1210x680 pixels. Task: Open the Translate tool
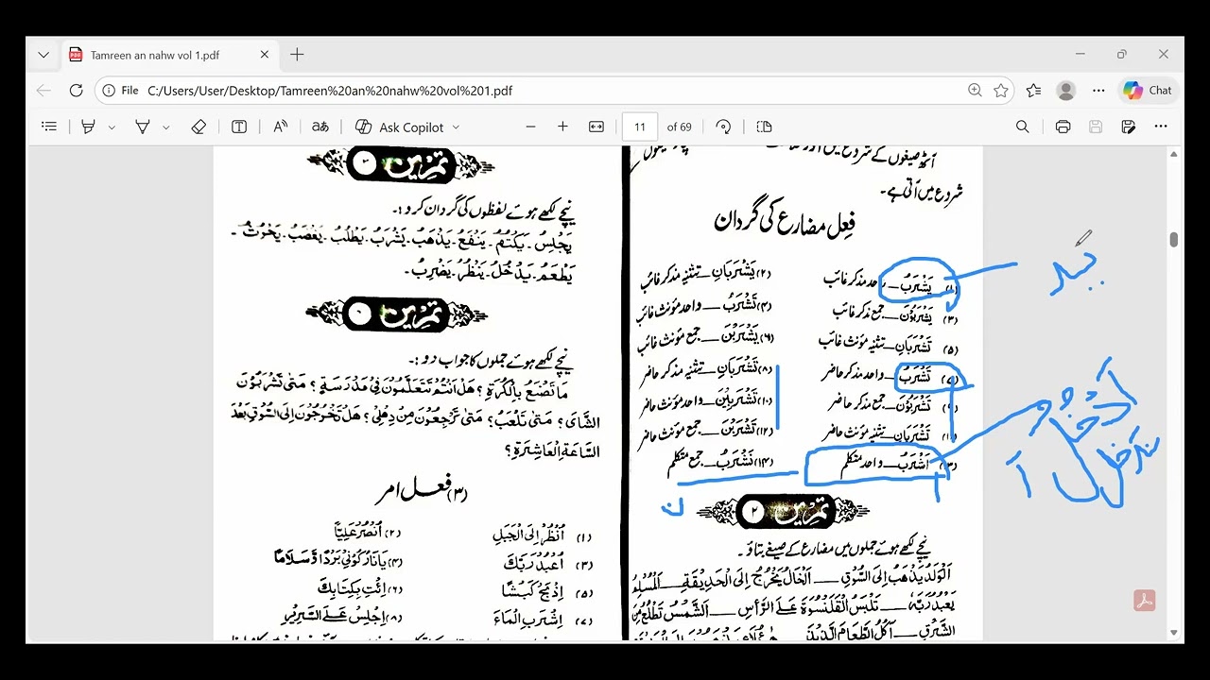pyautogui.click(x=320, y=127)
